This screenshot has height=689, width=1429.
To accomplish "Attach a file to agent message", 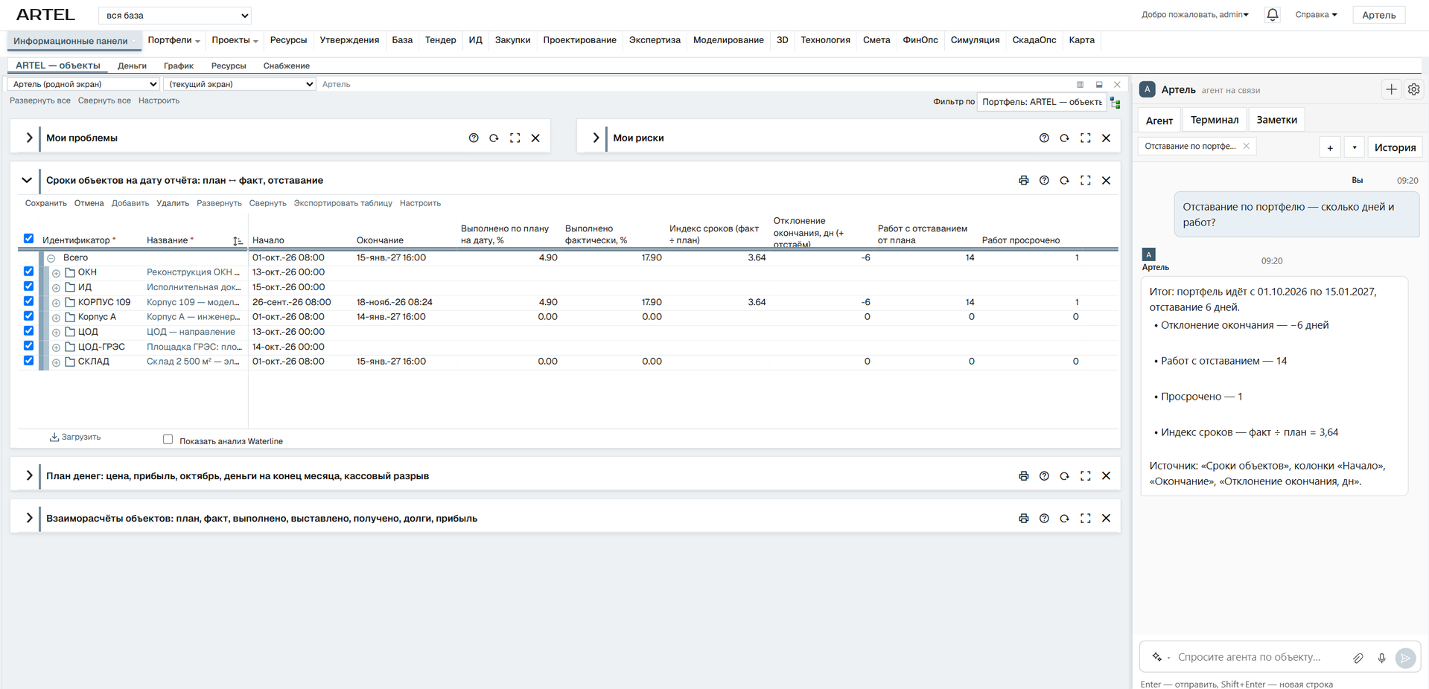I will click(1358, 658).
